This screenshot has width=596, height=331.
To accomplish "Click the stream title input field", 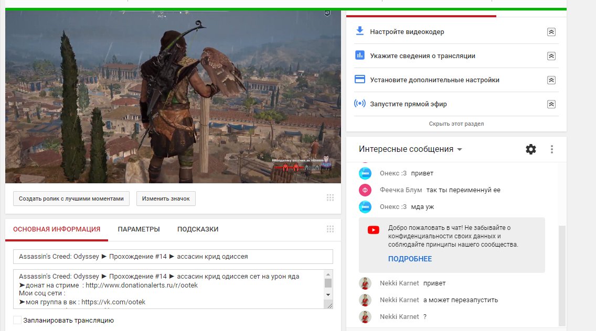I will pos(173,257).
